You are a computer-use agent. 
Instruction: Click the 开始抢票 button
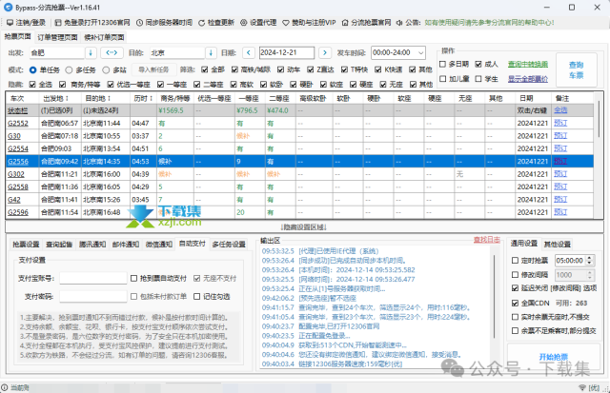pos(554,357)
